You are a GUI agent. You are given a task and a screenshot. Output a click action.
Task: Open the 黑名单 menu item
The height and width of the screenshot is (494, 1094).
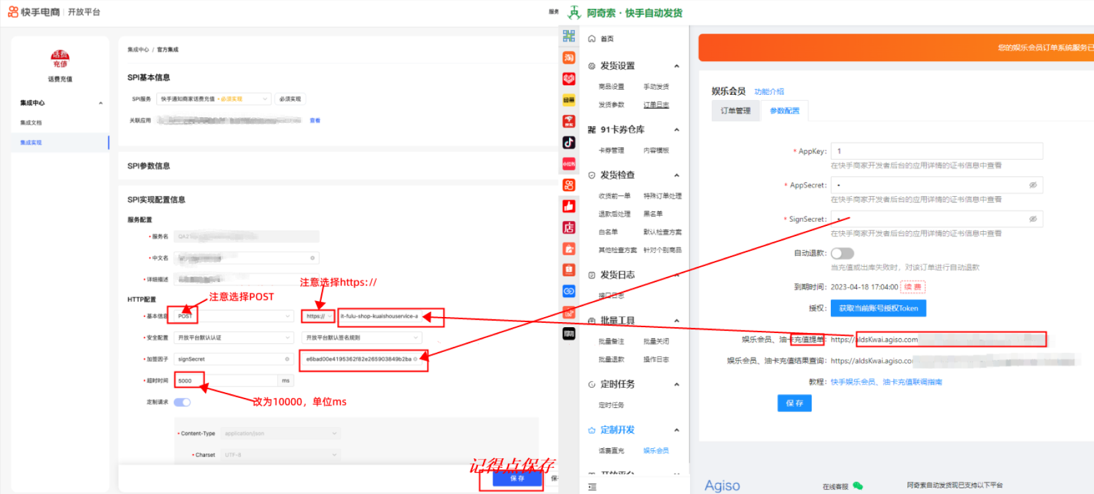652,214
